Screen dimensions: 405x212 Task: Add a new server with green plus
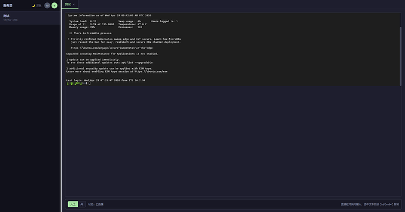click(54, 5)
